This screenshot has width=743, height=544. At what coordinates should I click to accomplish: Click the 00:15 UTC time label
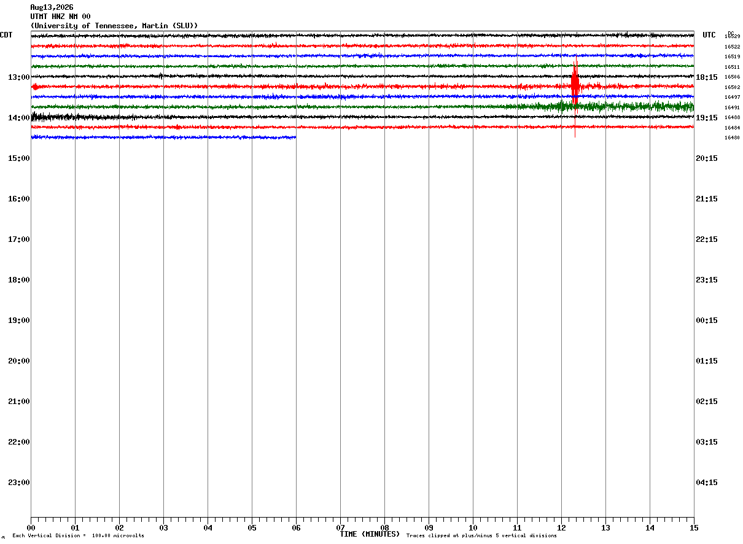coord(707,320)
